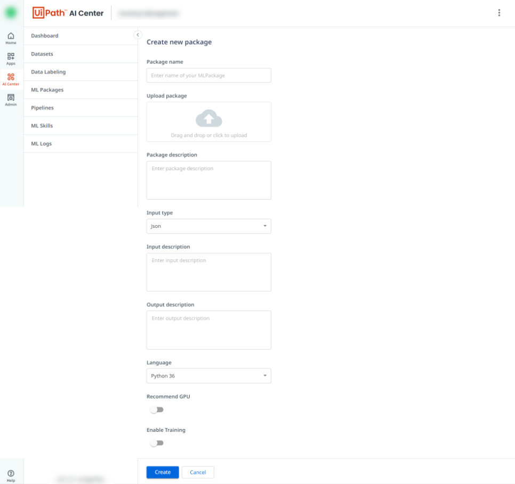Open Data Labeling menu item
The width and height of the screenshot is (515, 484).
(x=81, y=72)
